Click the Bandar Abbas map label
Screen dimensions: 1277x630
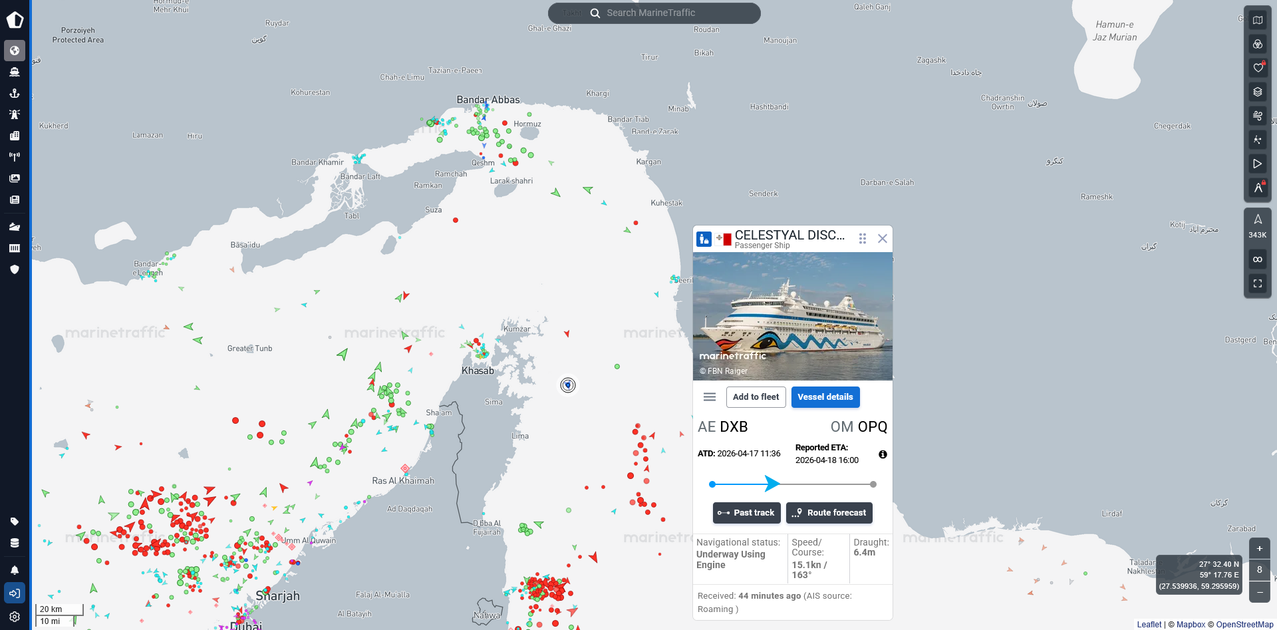pyautogui.click(x=488, y=100)
